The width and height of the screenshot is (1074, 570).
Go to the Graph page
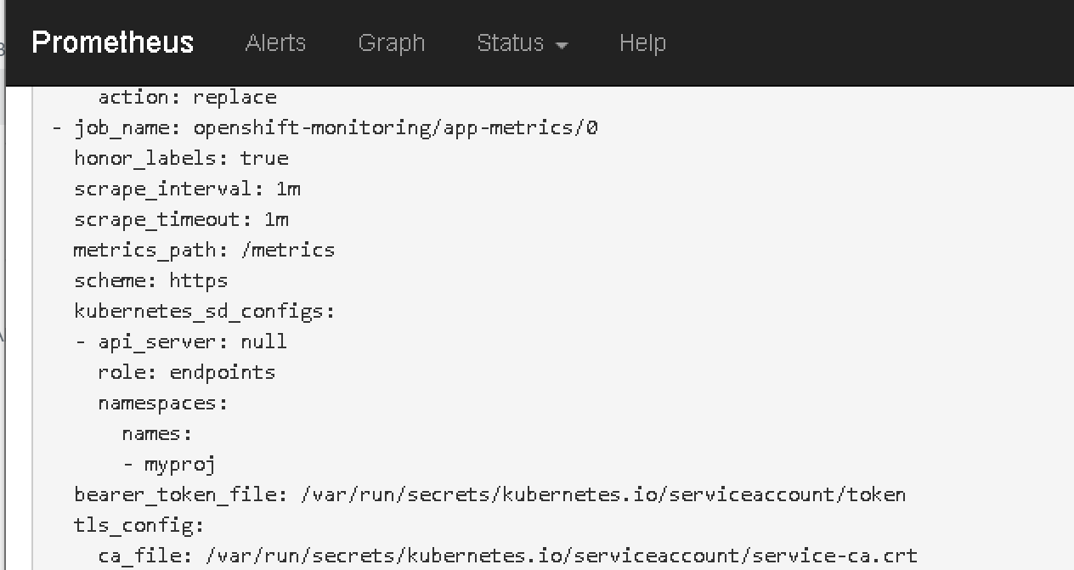[391, 42]
